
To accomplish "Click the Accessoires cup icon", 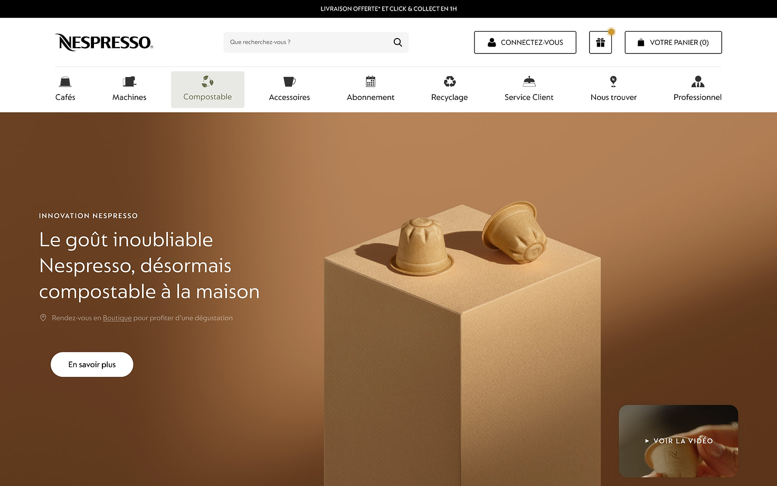I will coord(289,81).
